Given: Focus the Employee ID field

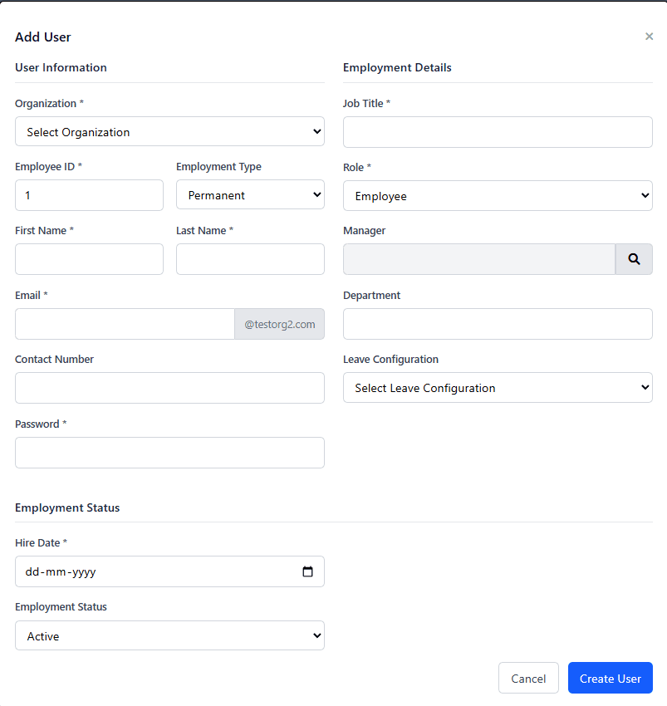Looking at the screenshot, I should pos(89,195).
